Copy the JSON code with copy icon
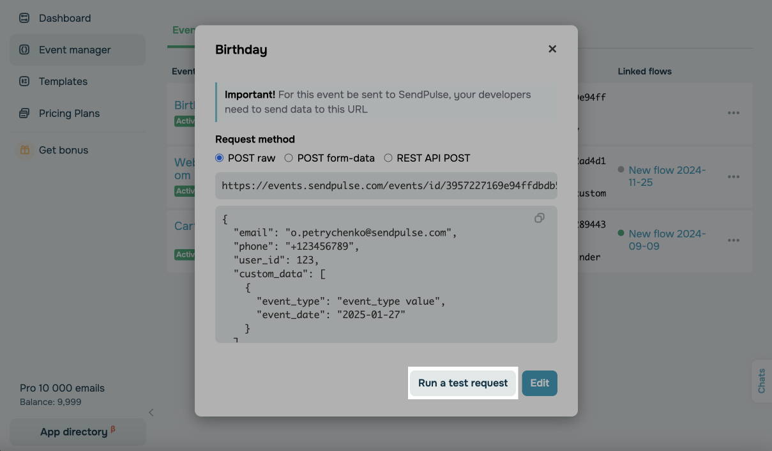772x451 pixels. (x=540, y=218)
